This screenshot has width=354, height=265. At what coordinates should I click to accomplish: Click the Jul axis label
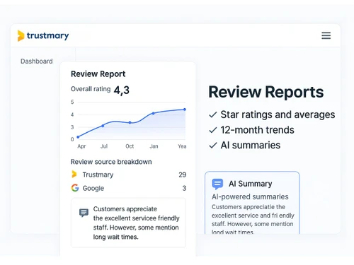tap(104, 146)
